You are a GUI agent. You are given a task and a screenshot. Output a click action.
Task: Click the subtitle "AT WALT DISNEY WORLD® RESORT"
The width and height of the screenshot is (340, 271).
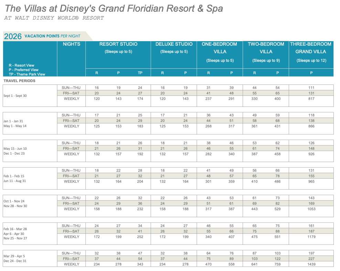coord(54,18)
